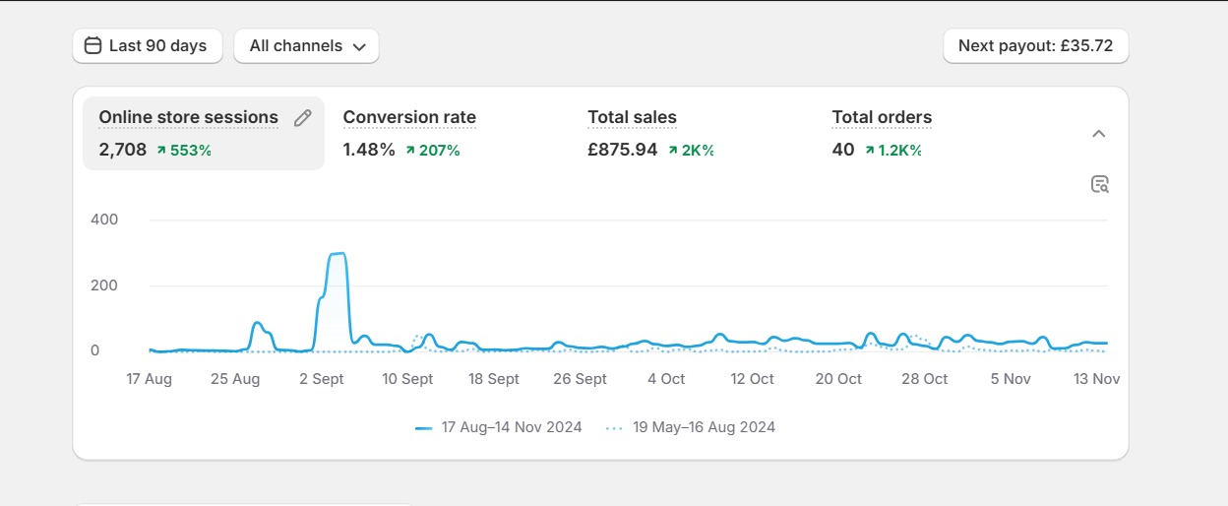The height and width of the screenshot is (506, 1228).
Task: Click the calendar icon beside Last 90 days
Action: [93, 45]
